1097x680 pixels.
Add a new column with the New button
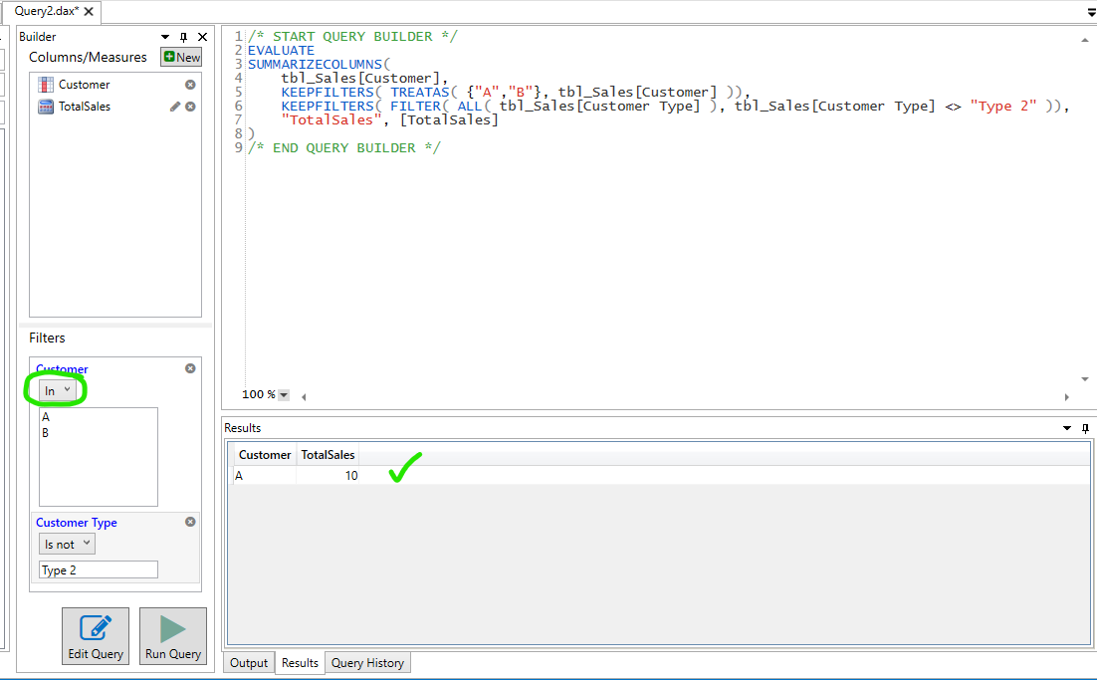180,57
